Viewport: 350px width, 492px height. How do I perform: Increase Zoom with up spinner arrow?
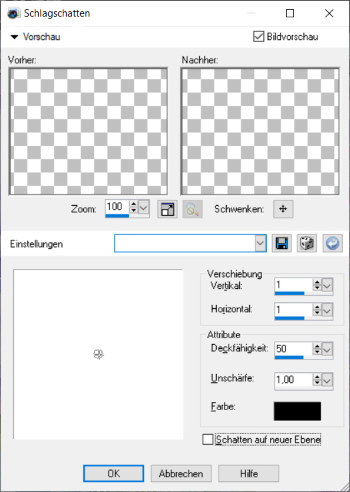[133, 204]
